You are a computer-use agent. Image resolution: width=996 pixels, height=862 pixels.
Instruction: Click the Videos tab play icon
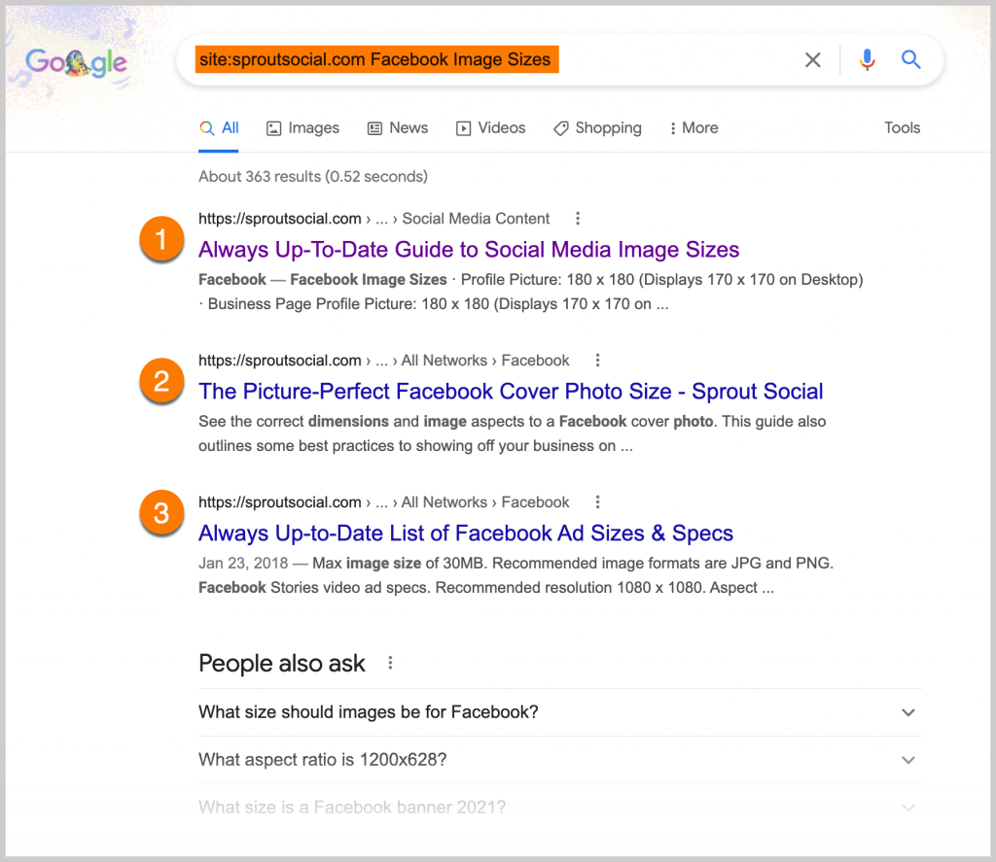[x=464, y=127]
